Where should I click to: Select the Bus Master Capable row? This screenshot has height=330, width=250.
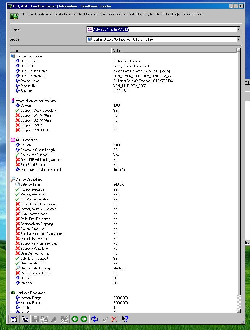[123, 199]
